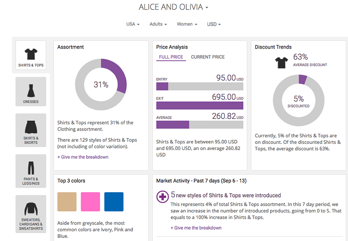Screen dimensions: 348x241
Task: Click the t-shirt icon in Discount Trends
Action: click(281, 62)
